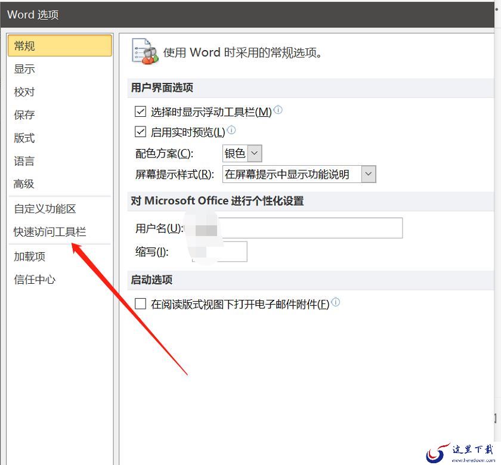501x465 pixels.
Task: Click info icon next to 启用实时预览
Action: click(x=231, y=130)
